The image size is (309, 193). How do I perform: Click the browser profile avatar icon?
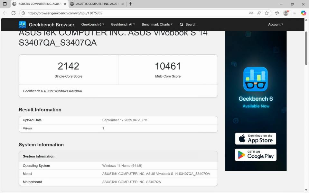[286, 13]
